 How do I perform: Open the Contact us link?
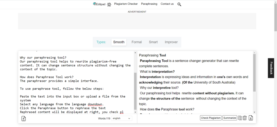pos(167,4)
